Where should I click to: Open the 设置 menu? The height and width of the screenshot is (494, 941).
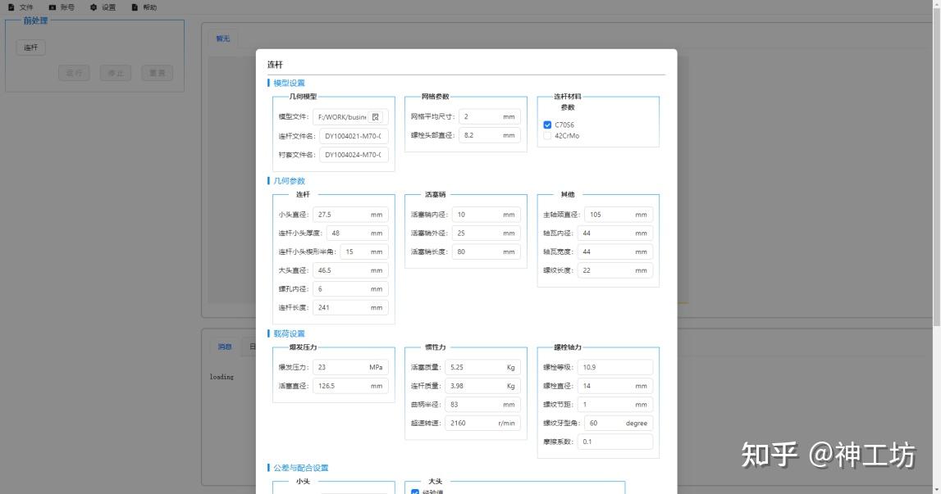click(103, 7)
